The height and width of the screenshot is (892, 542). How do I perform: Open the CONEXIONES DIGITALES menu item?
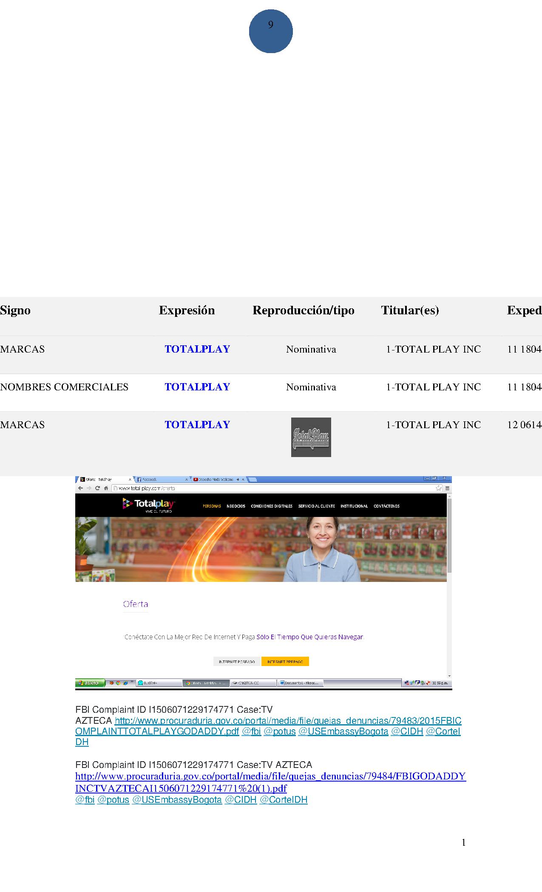coord(272,506)
